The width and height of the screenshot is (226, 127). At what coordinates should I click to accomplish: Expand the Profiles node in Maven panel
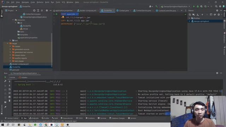(189, 18)
